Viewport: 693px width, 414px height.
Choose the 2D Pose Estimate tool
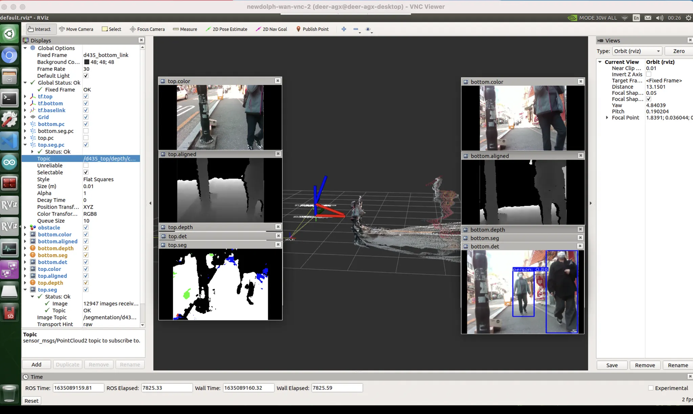226,29
